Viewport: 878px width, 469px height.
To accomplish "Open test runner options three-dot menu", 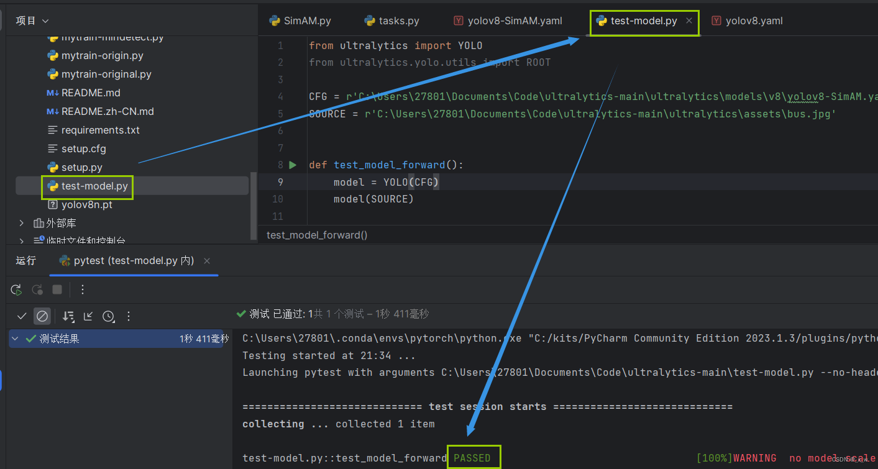I will tap(129, 316).
